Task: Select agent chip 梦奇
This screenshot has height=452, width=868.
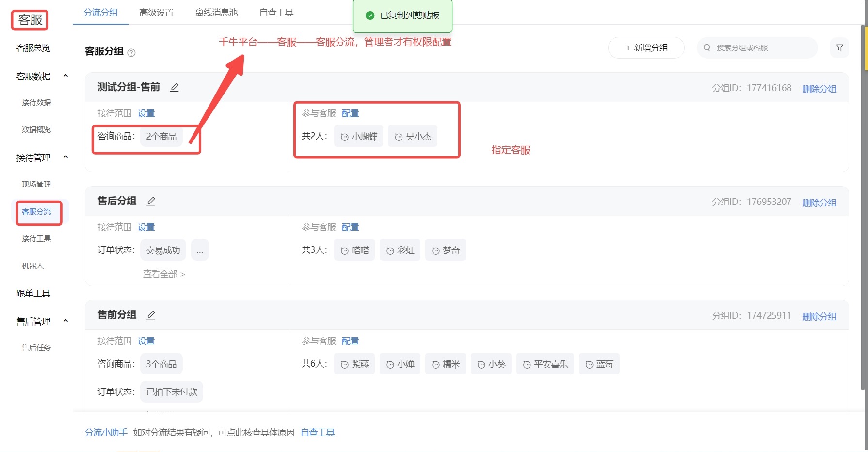Action: [x=446, y=250]
